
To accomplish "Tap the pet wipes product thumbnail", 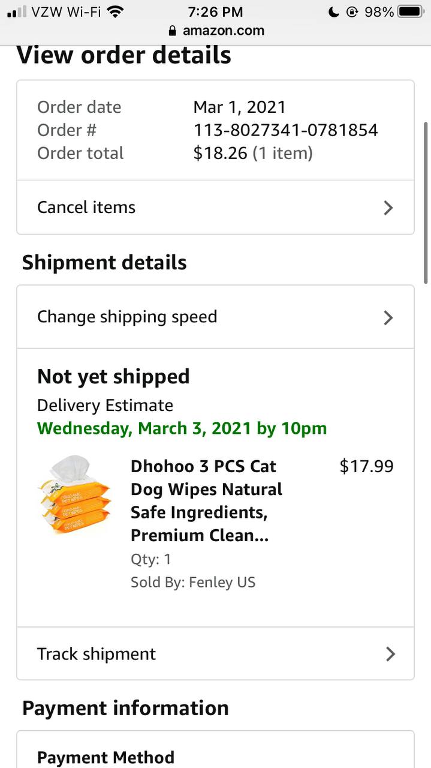I will [x=73, y=494].
